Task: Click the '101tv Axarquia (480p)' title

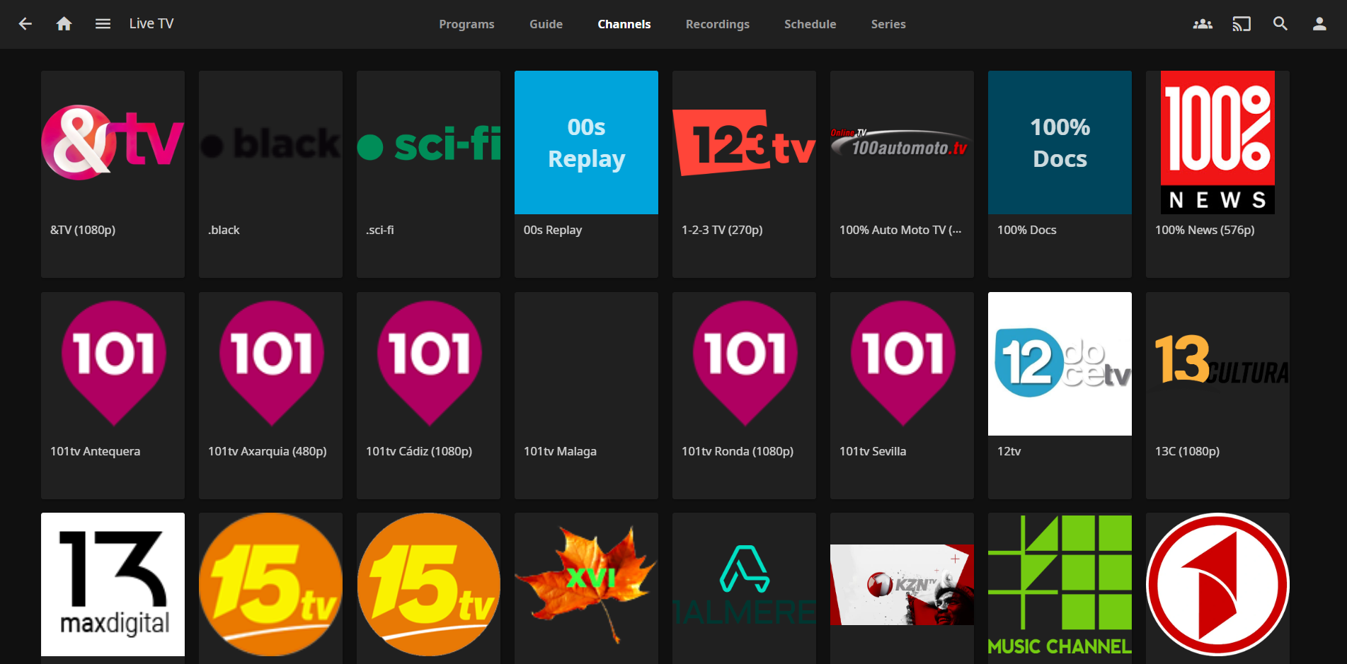Action: tap(268, 451)
